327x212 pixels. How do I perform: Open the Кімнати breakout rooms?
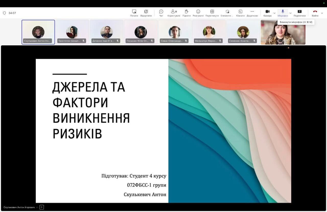(240, 13)
